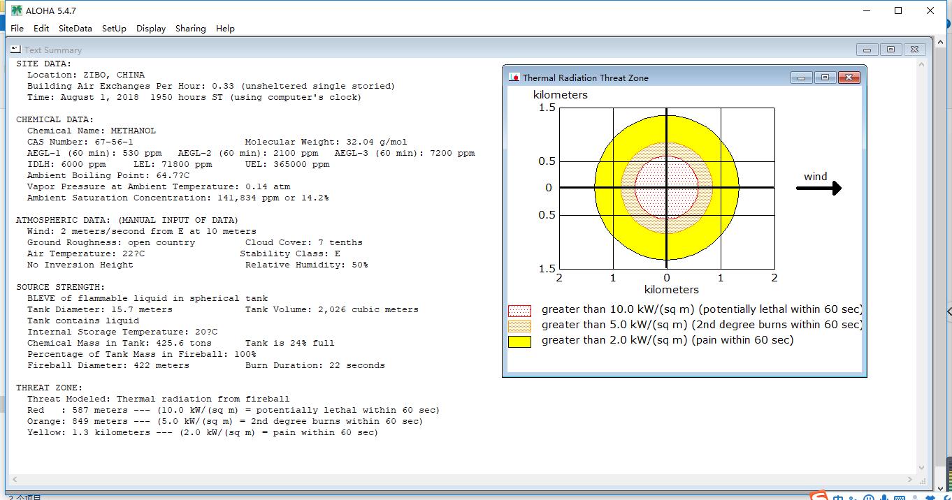Click 'Yellow: 1.3 kilometers' threat line
Screen dimensions: 952x500
click(203, 432)
